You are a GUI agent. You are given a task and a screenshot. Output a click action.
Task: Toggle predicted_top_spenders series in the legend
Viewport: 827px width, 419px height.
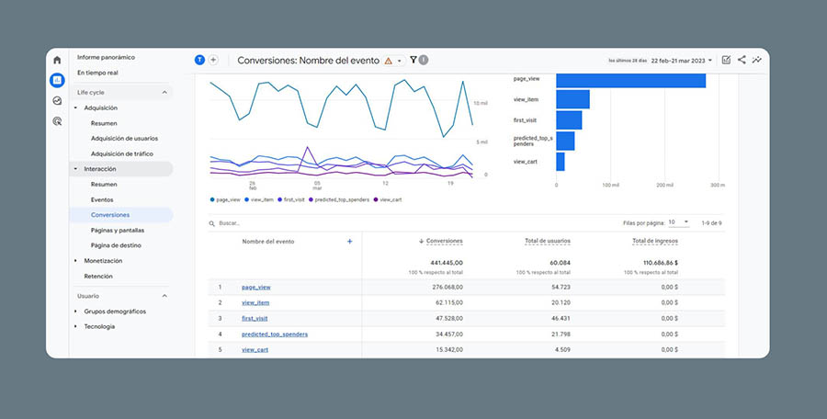point(340,199)
